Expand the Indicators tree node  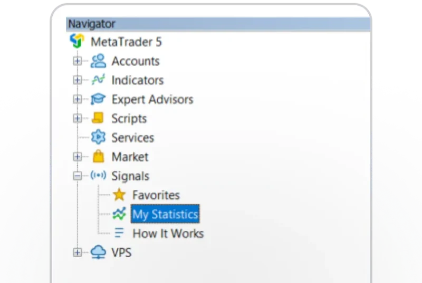coord(78,80)
